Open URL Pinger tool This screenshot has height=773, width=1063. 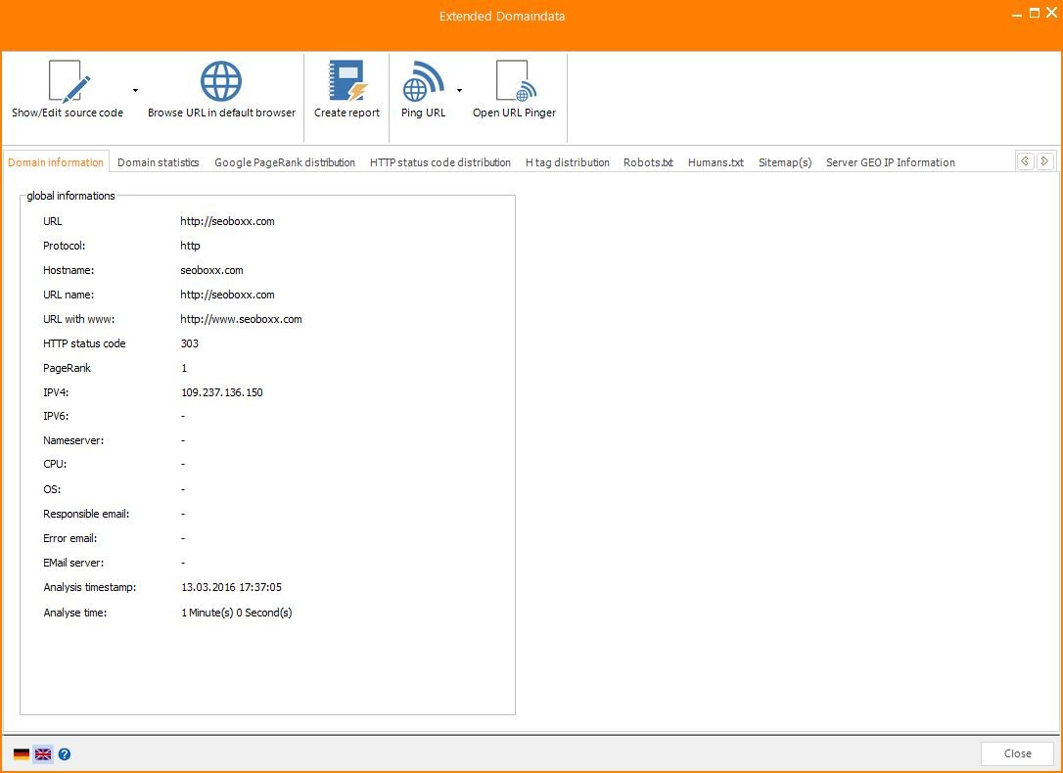coord(514,89)
